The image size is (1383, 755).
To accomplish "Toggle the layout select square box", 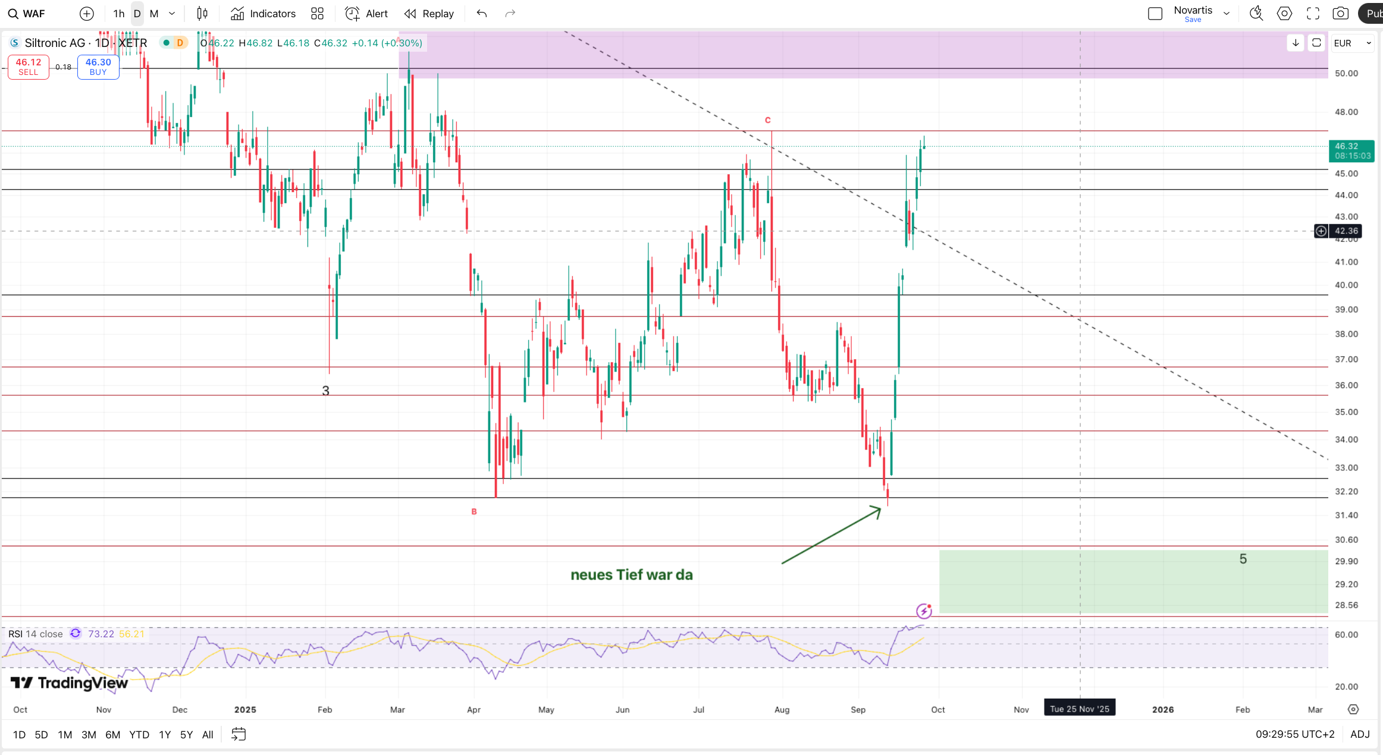I will tap(1155, 14).
